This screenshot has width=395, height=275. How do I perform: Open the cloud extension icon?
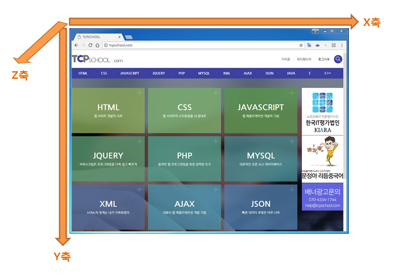318,45
